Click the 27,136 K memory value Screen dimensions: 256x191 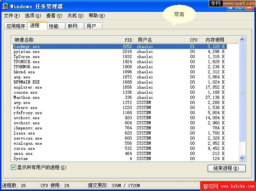[x=215, y=97]
